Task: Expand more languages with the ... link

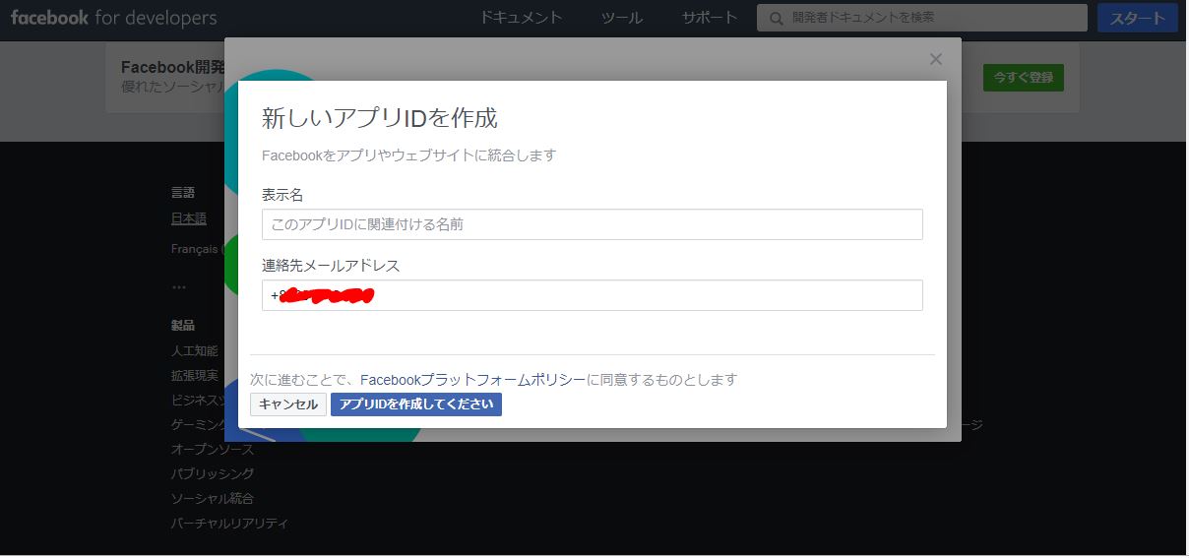Action: (178, 286)
